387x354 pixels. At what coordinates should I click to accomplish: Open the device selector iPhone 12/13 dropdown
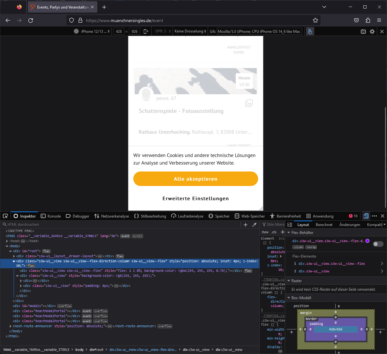click(x=95, y=32)
